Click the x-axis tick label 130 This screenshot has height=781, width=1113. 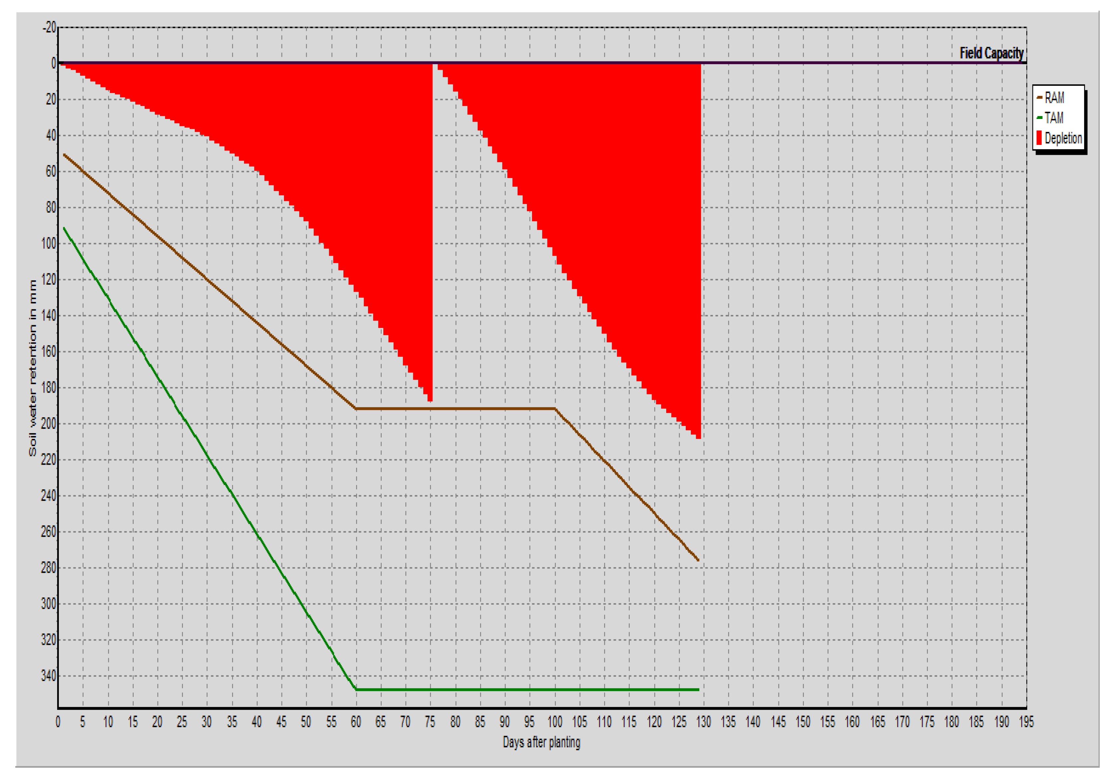pos(703,722)
